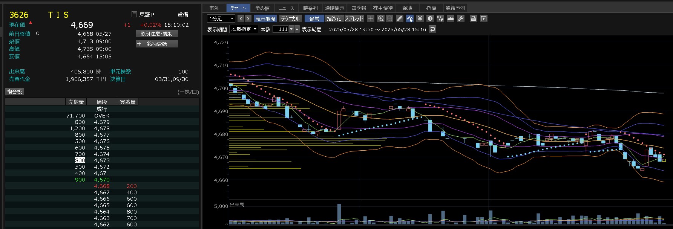This screenshot has height=229, width=673.
Task: Switch chart mode to スプレッド
Action: tap(354, 18)
